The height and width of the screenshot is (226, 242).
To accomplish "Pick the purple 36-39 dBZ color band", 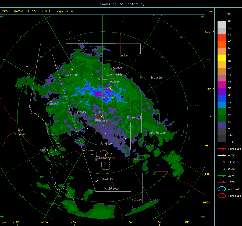I will pos(222,91).
